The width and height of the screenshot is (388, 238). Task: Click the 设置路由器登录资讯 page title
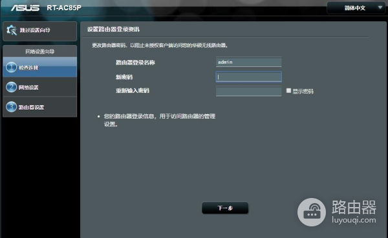pyautogui.click(x=113, y=30)
